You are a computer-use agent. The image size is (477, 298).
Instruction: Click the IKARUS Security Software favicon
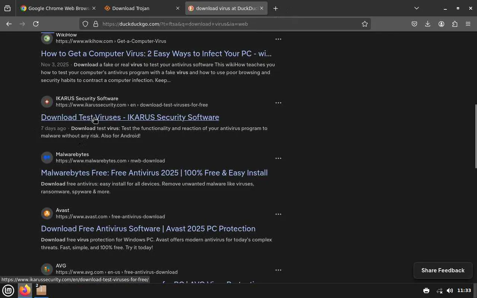coord(47,102)
